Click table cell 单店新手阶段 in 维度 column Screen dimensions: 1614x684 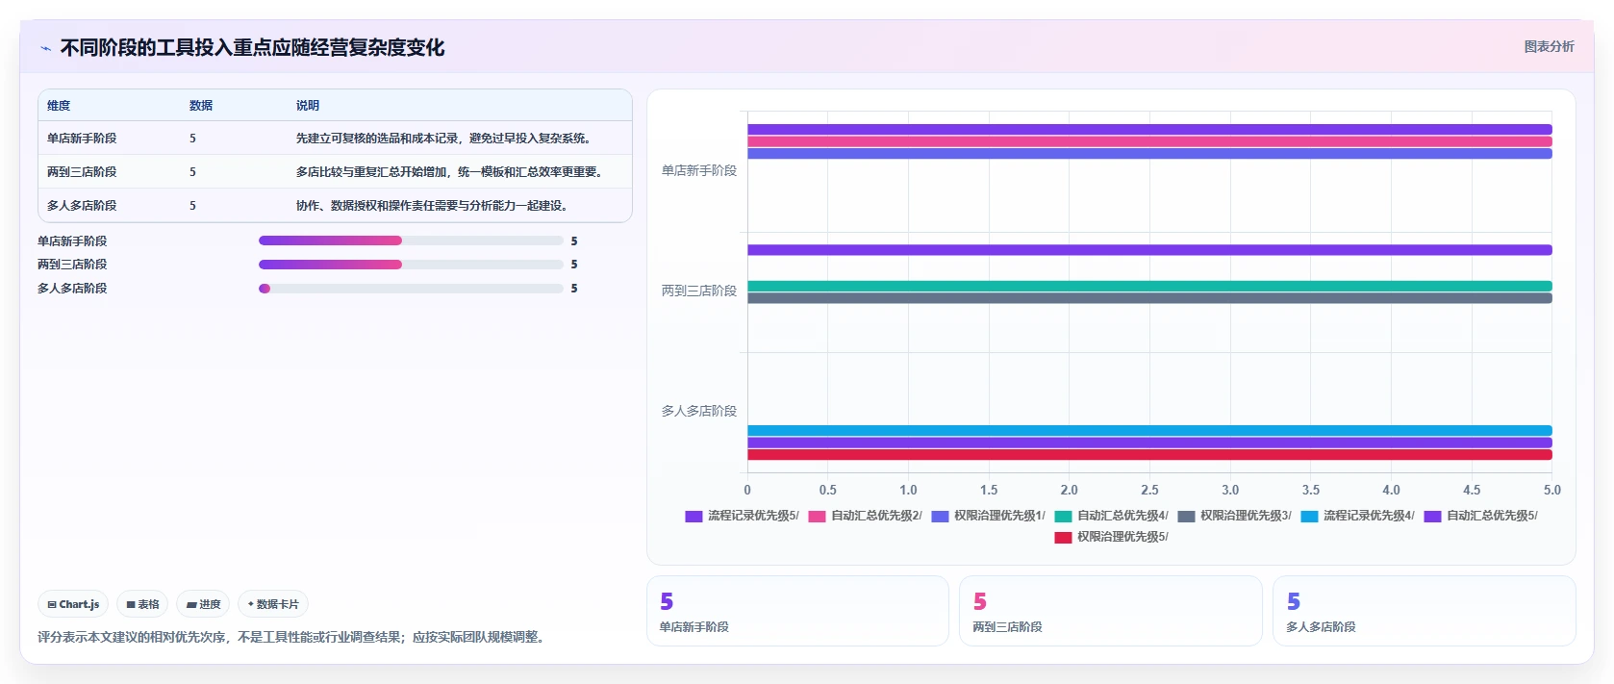click(x=82, y=139)
